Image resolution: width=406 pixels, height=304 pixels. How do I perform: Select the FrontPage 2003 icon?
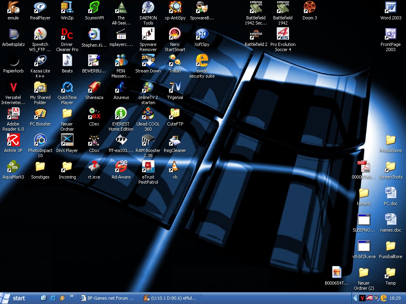tap(391, 40)
